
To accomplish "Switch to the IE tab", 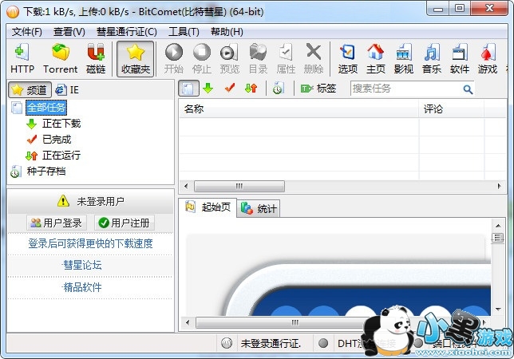I will point(67,89).
